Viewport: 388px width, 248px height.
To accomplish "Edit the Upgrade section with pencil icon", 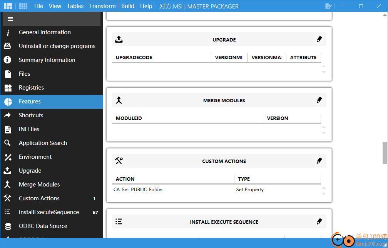I will point(319,39).
